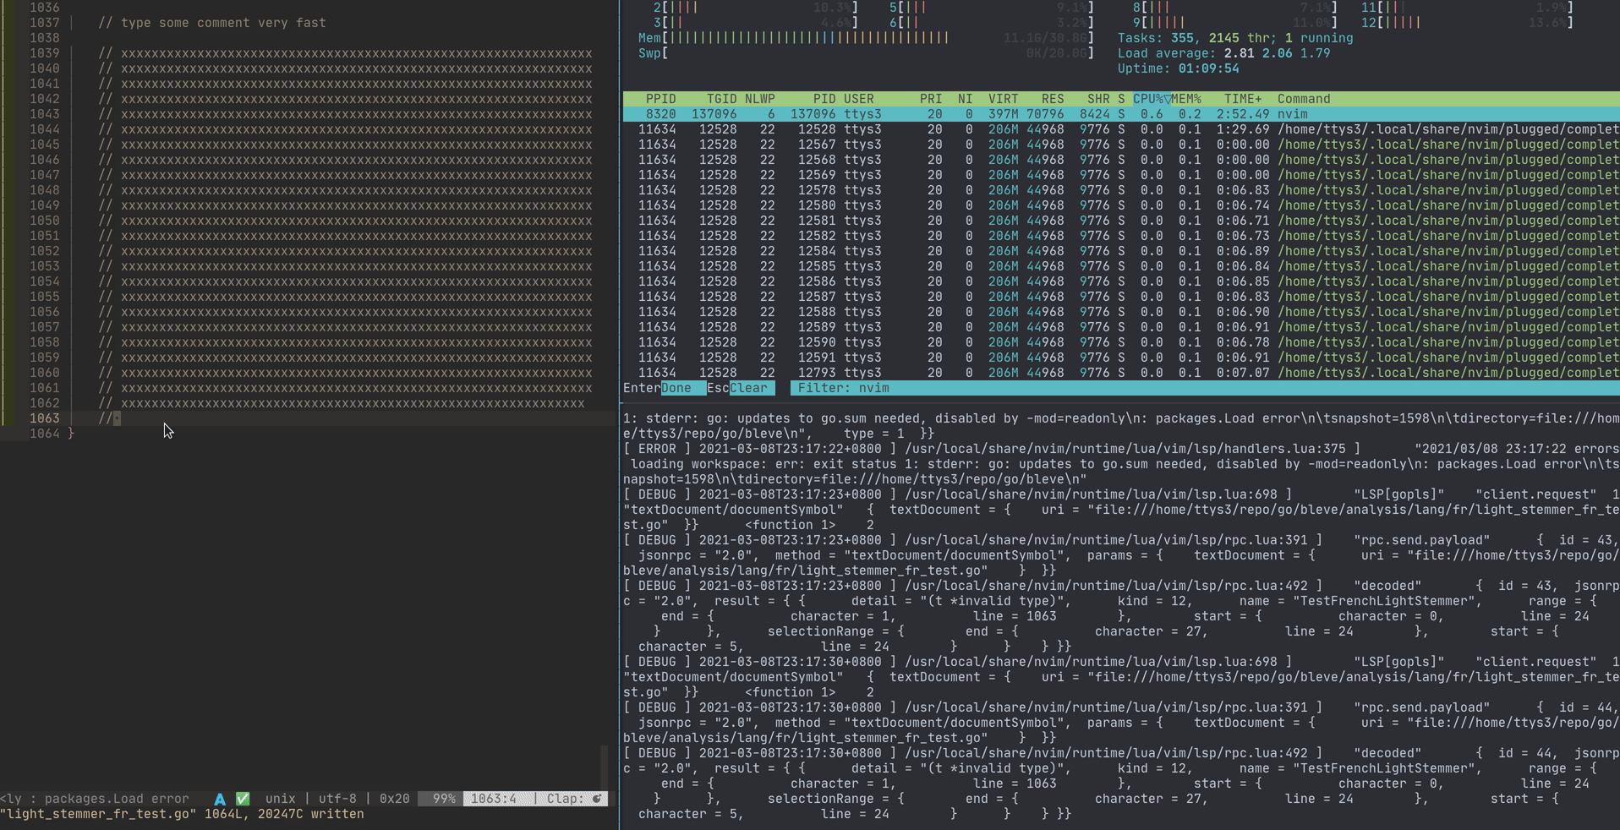Click the green checkmark lint status icon
Screen dimensions: 1620x830
click(242, 799)
